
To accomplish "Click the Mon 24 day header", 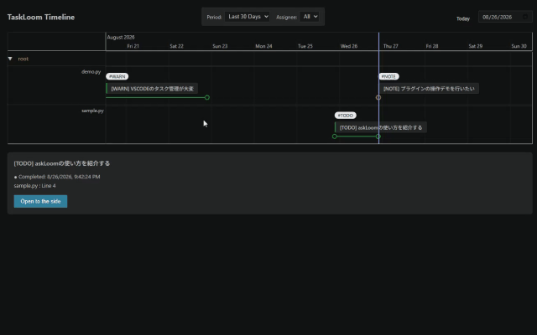I will pyautogui.click(x=263, y=46).
